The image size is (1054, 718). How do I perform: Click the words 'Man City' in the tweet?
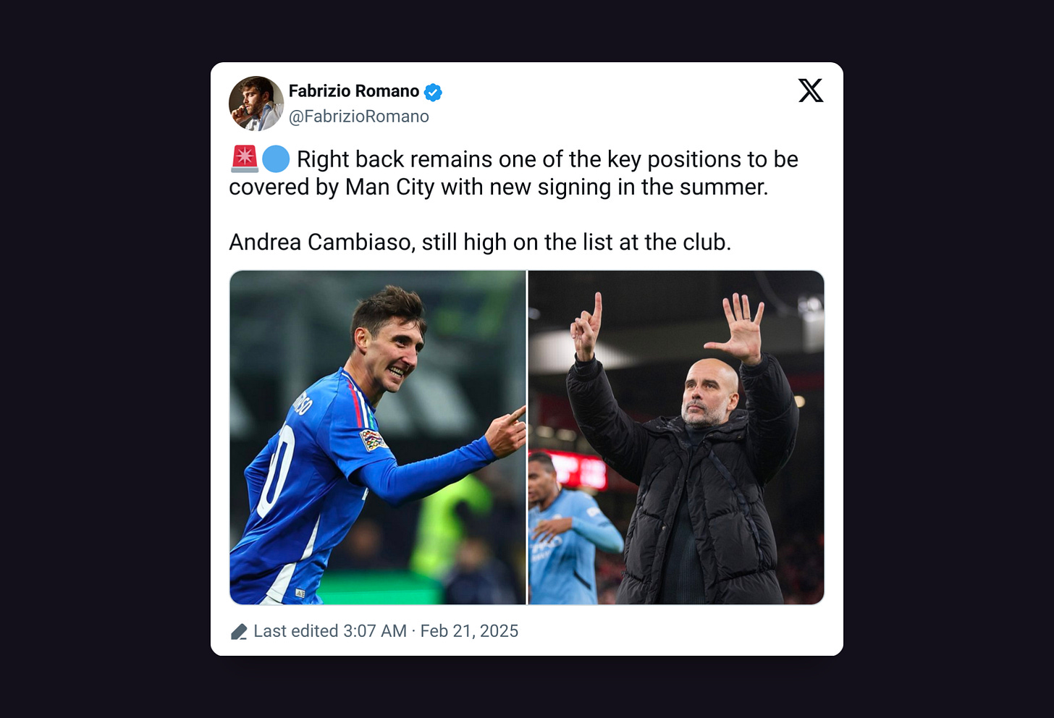pyautogui.click(x=389, y=187)
